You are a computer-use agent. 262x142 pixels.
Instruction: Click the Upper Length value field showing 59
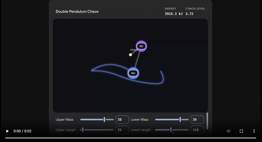122,130
